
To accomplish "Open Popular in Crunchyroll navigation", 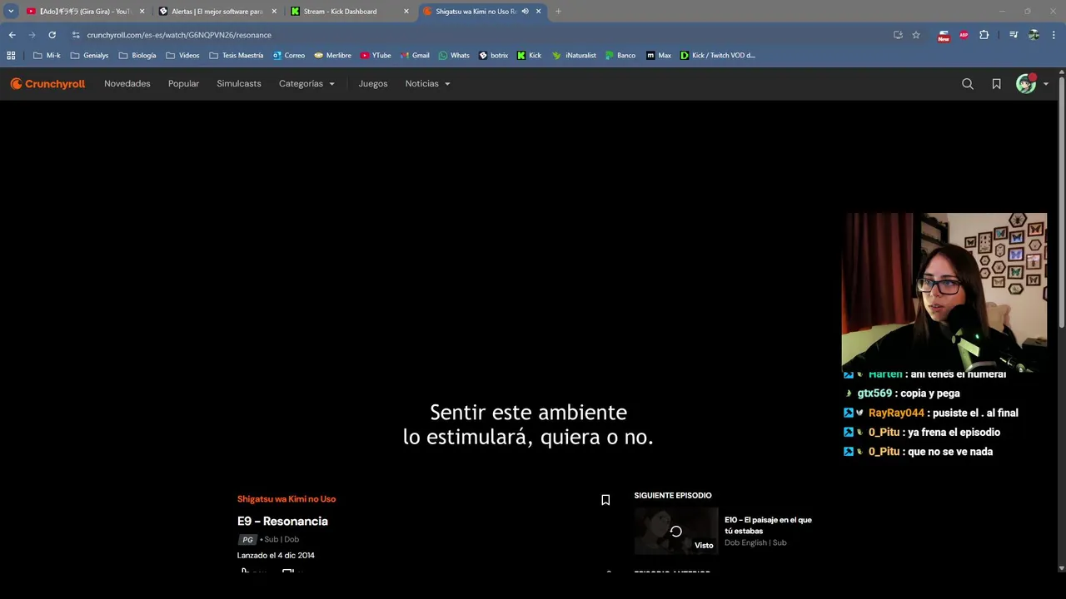I will tap(183, 84).
